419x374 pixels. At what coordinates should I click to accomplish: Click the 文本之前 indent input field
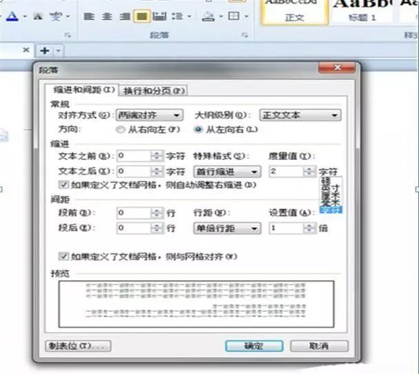coord(134,156)
